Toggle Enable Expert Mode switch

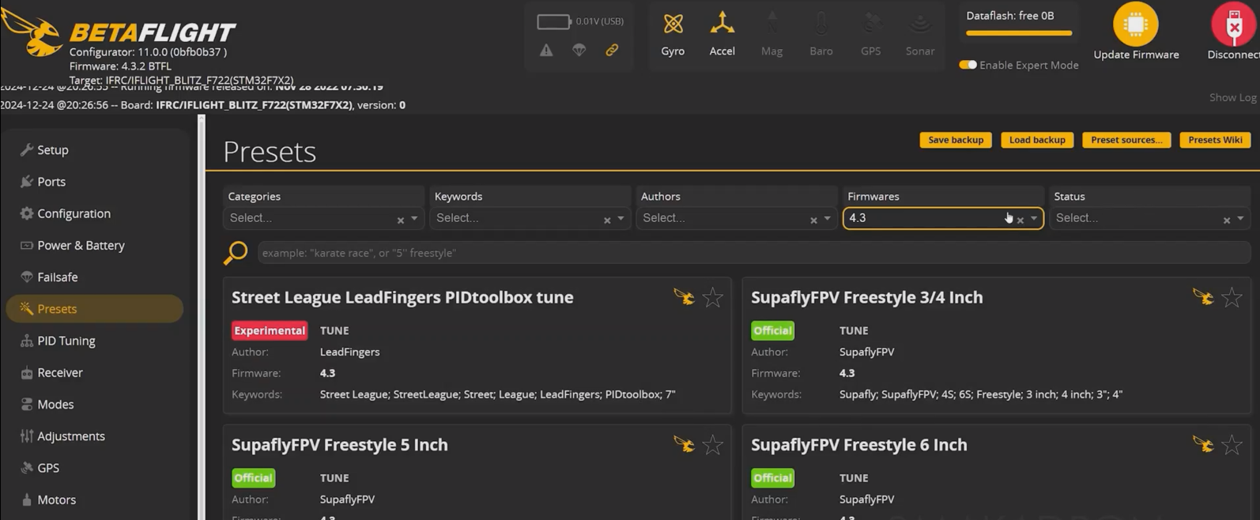[968, 65]
